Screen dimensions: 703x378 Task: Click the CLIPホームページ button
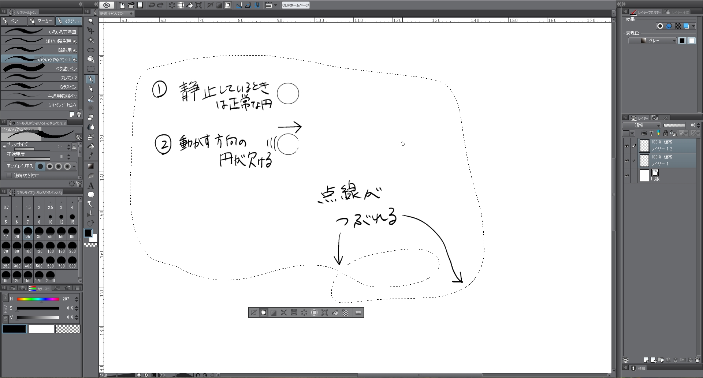295,5
